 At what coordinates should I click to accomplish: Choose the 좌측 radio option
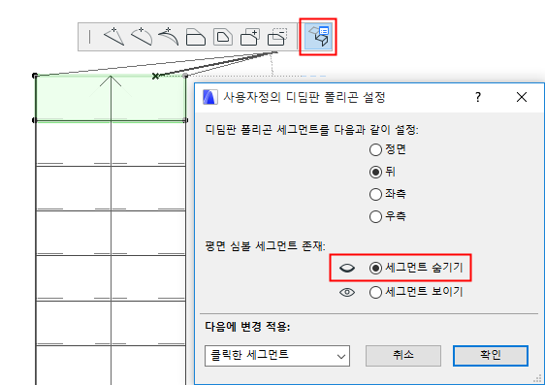coord(375,194)
